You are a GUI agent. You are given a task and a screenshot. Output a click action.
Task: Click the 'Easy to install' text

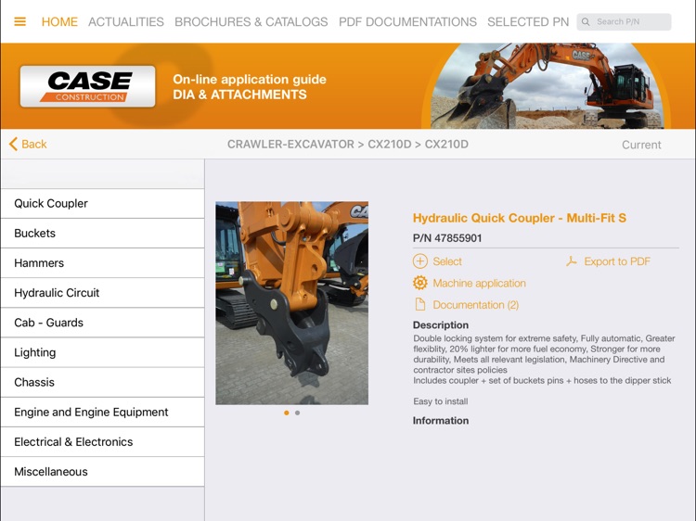point(440,401)
